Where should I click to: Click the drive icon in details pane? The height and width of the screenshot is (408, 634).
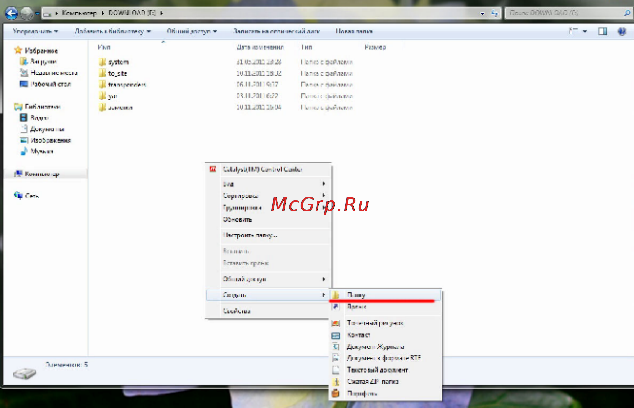coord(24,374)
